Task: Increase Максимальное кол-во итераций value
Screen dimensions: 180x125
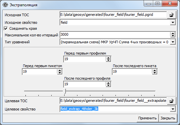Action: tap(173, 33)
